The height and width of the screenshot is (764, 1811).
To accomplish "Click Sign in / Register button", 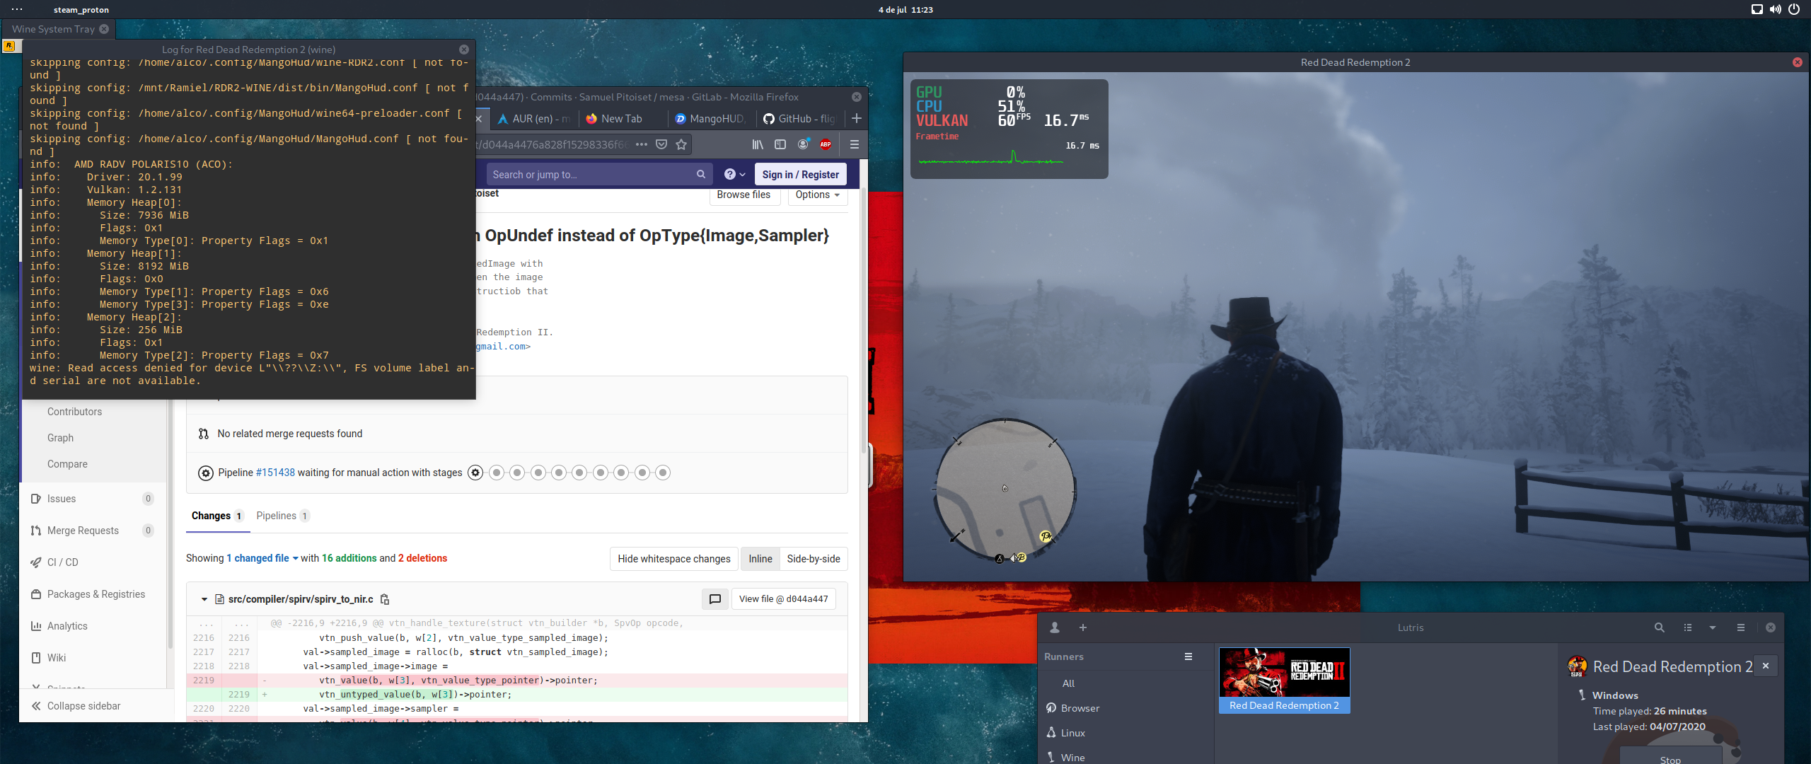I will tap(800, 174).
